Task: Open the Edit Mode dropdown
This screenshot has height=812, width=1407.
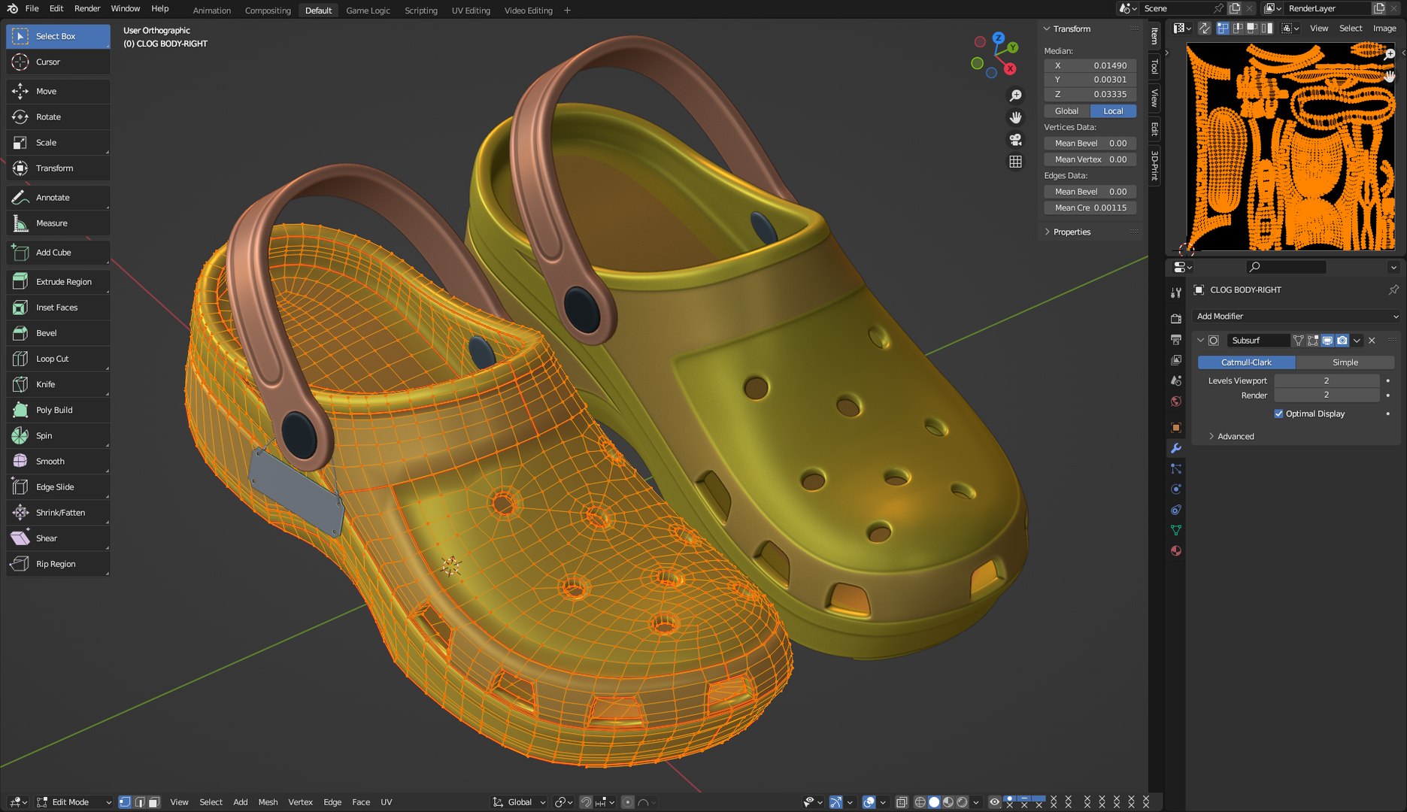Action: coord(74,802)
